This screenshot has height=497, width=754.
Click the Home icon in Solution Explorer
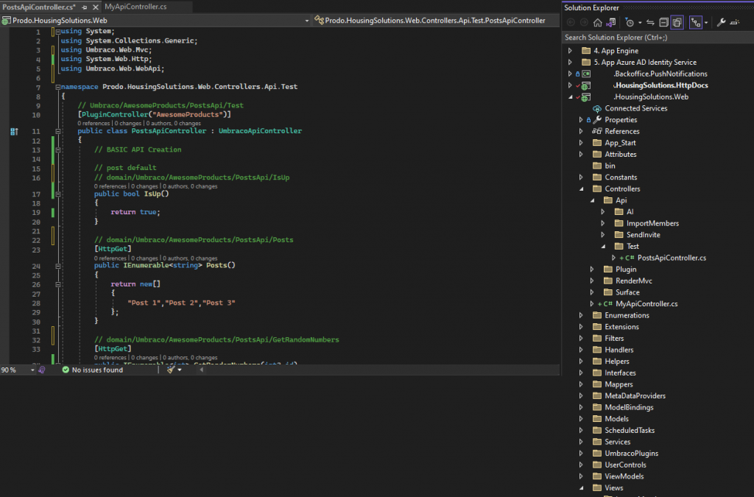pyautogui.click(x=597, y=23)
